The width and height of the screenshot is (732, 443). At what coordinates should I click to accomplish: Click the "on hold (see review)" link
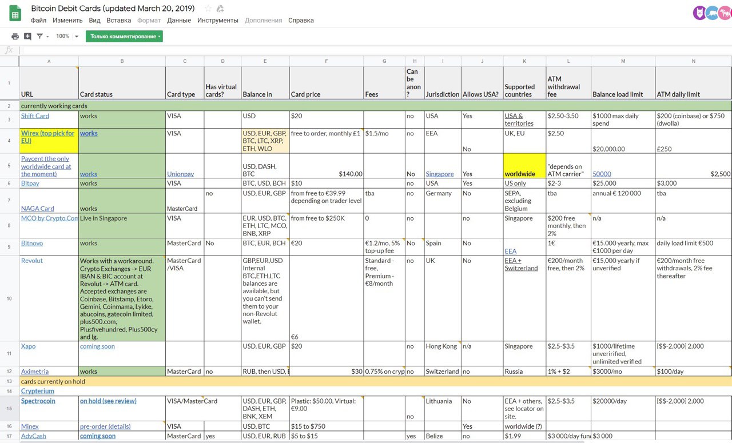point(108,401)
